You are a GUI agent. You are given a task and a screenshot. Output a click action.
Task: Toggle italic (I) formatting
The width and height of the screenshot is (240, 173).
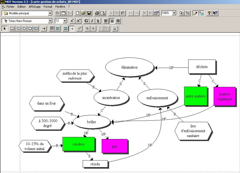coord(92,21)
